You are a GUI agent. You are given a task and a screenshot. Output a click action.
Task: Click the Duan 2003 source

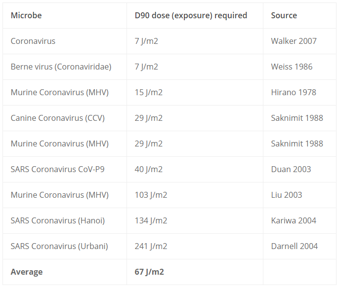click(291, 169)
